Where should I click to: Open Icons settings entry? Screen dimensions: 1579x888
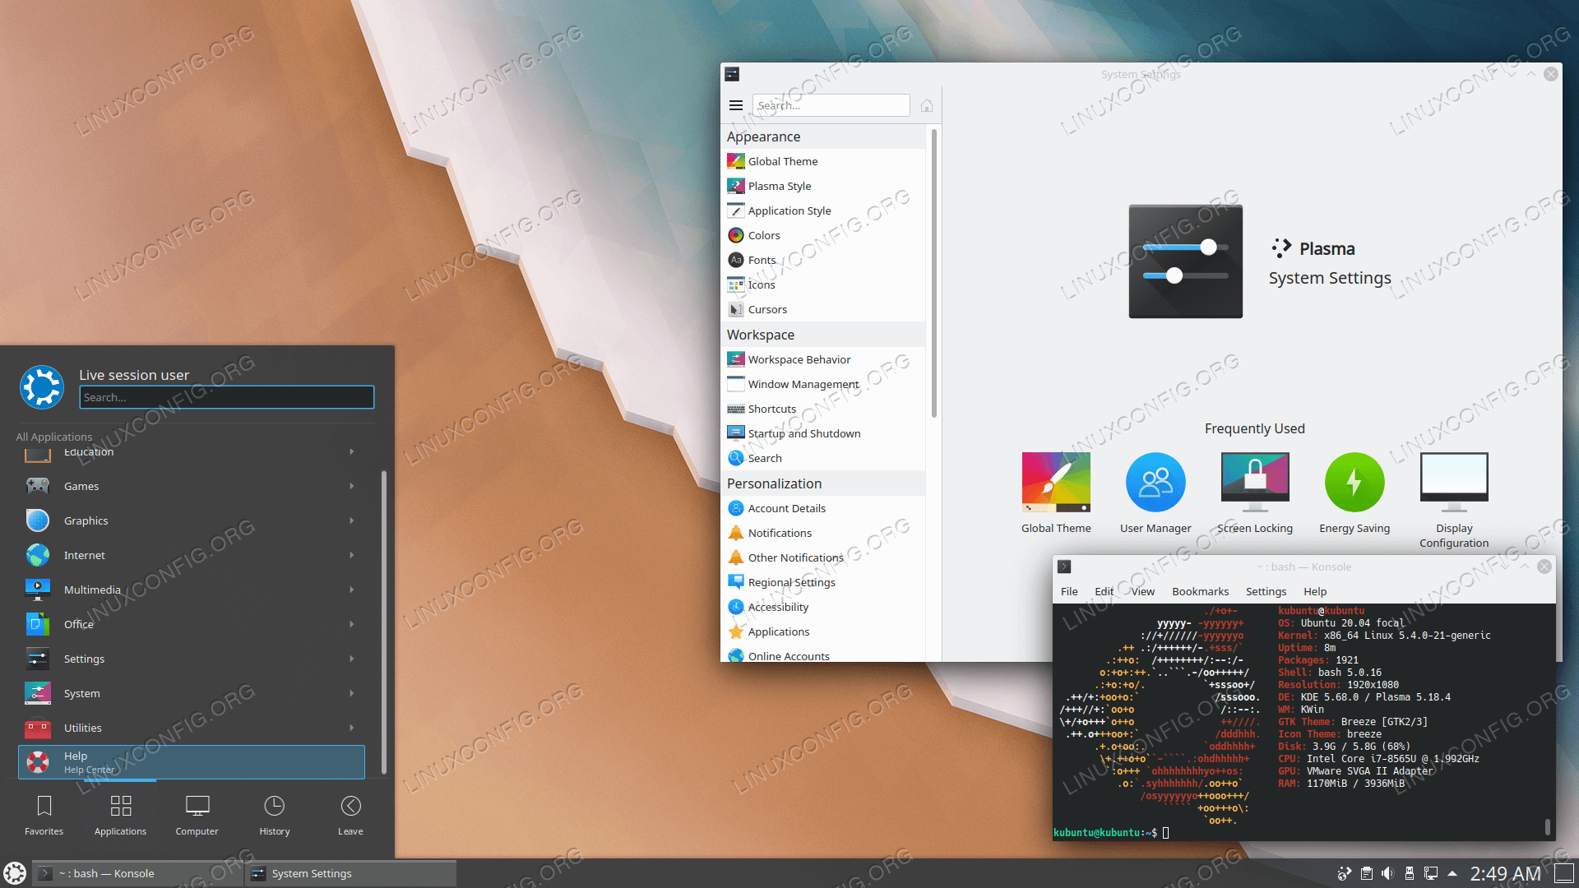822,284
